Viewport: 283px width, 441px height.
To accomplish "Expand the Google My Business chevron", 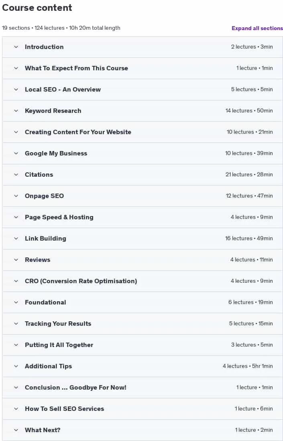I will [x=16, y=153].
